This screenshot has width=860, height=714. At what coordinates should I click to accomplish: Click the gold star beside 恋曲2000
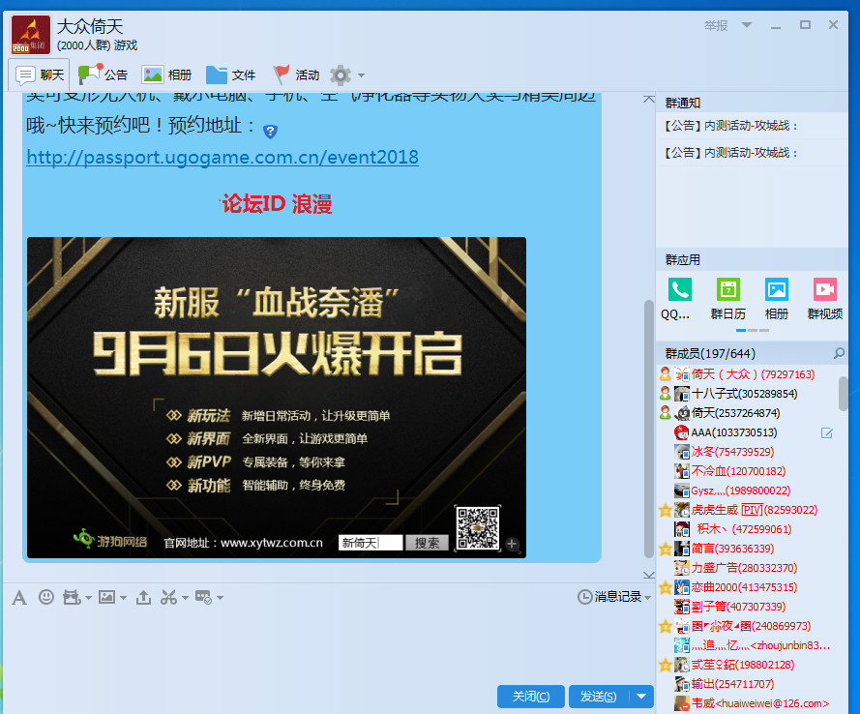pyautogui.click(x=666, y=587)
